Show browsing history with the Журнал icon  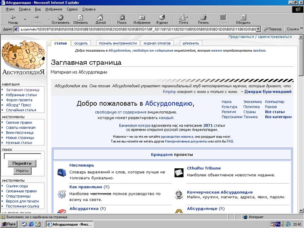coord(161,18)
